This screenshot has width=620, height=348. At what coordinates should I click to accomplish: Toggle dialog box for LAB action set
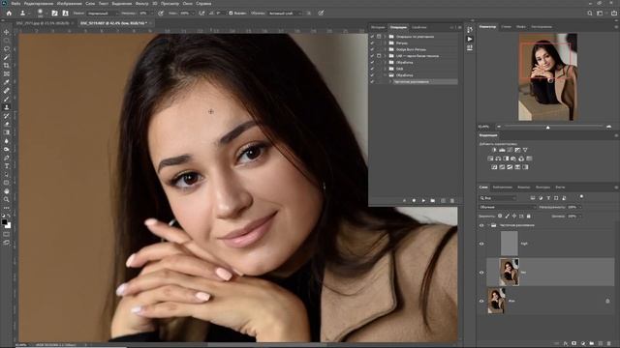click(x=379, y=56)
